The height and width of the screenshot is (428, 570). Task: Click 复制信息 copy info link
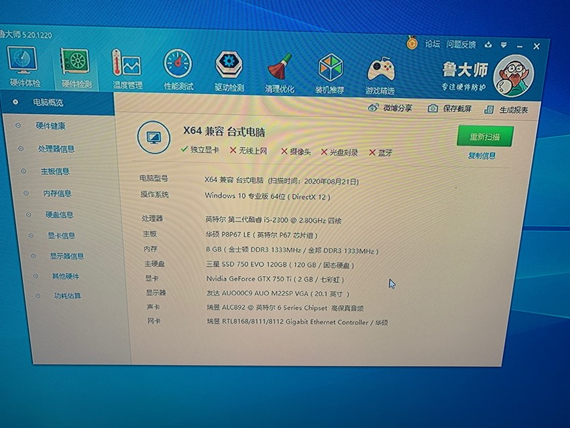click(482, 156)
